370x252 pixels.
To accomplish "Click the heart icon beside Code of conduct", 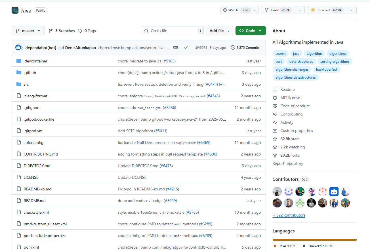I will (x=275, y=106).
